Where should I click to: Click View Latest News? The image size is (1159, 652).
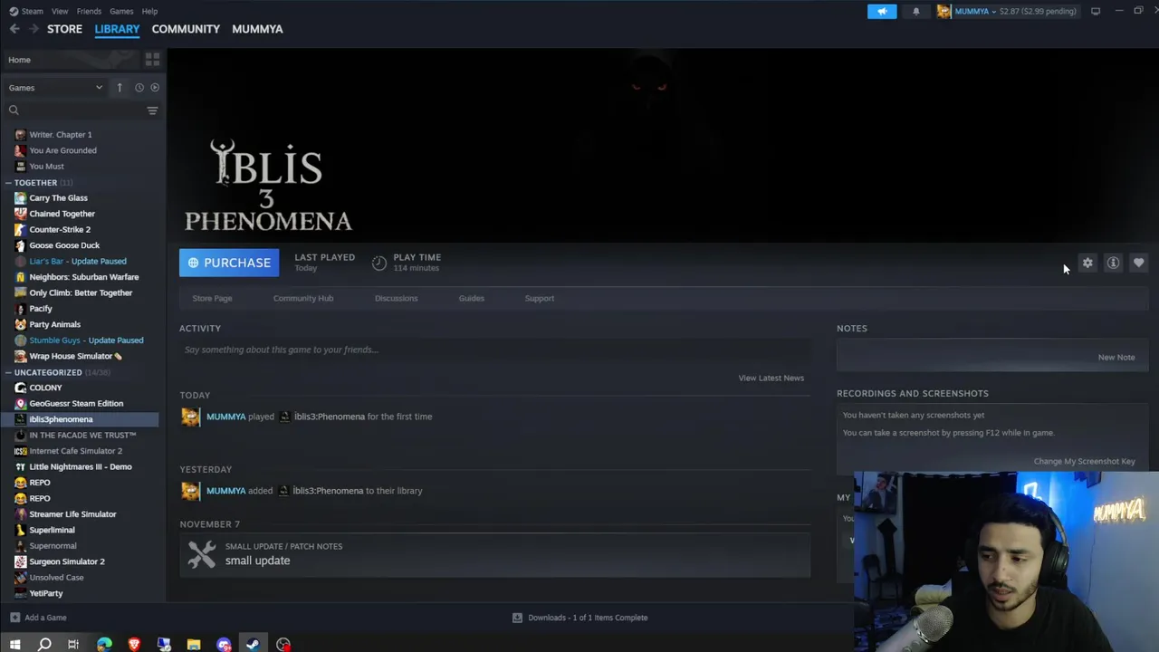click(771, 378)
